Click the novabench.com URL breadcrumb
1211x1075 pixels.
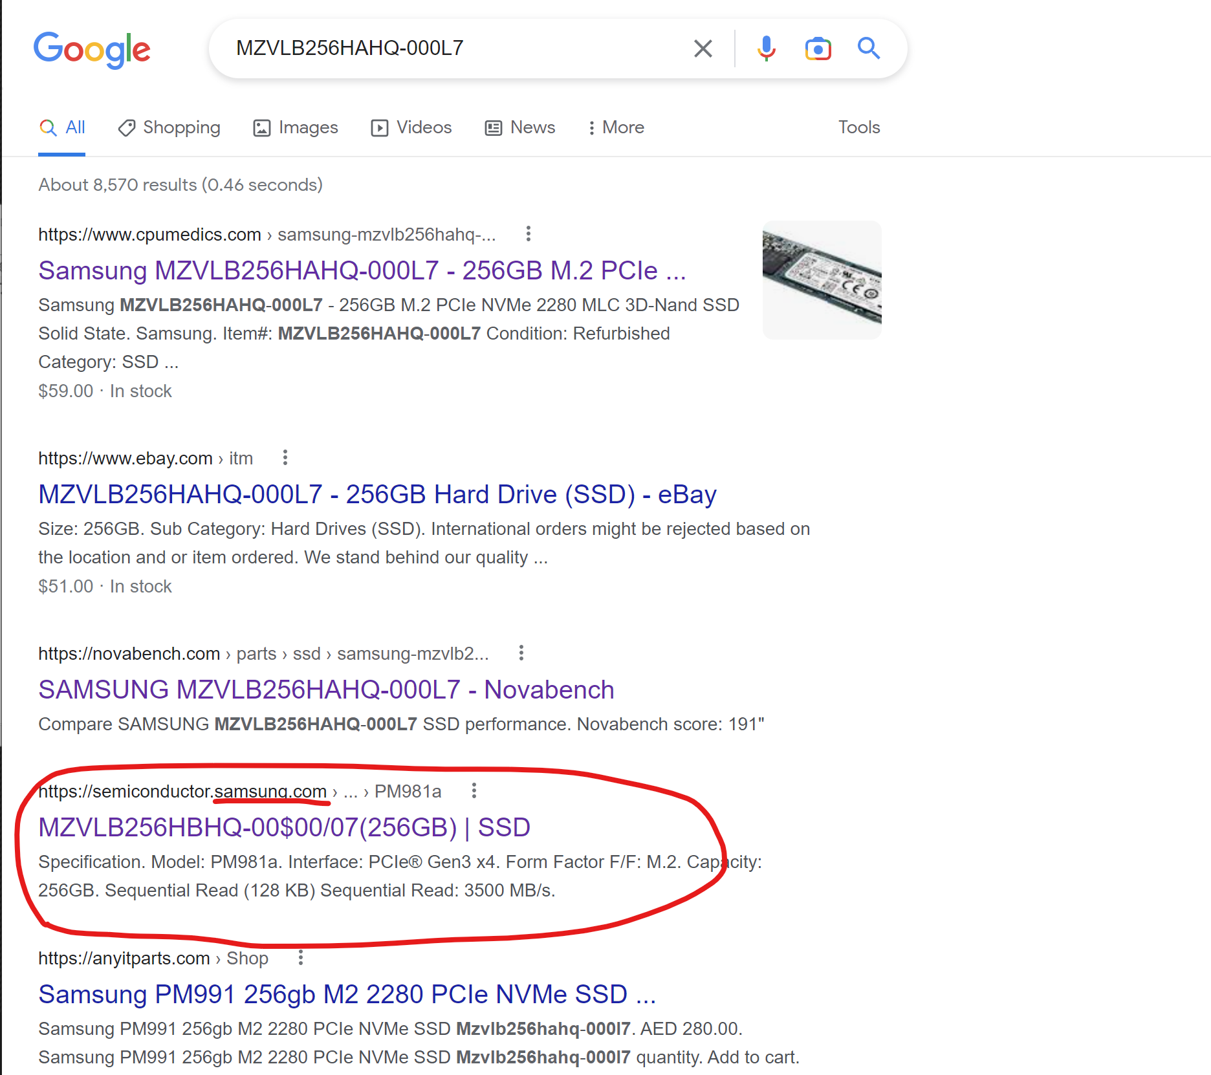263,653
